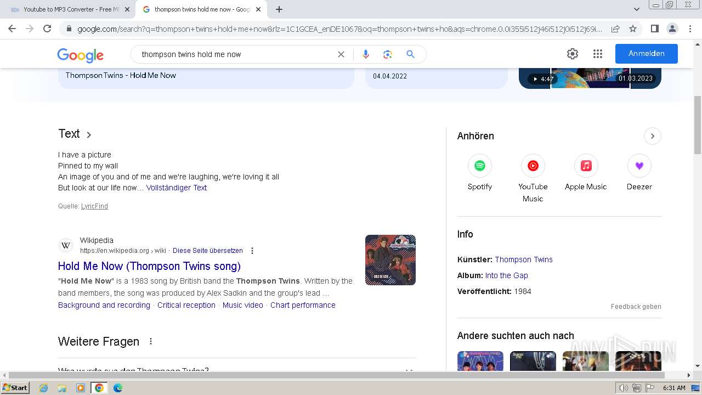Open Chrome profile menu
Viewport: 702px width, 395px height.
[672, 29]
